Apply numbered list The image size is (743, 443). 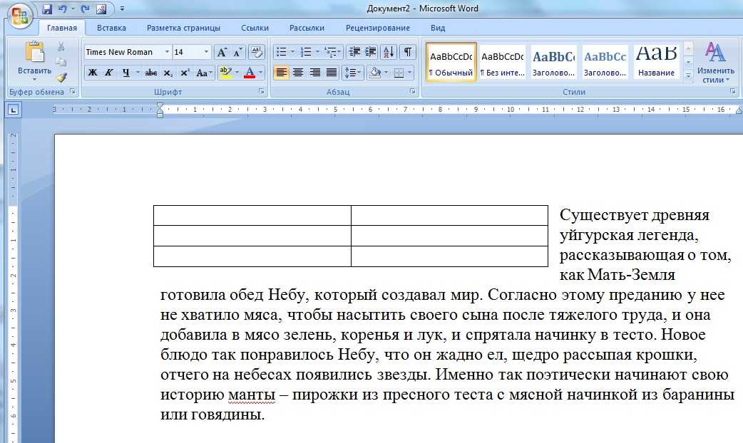tap(306, 52)
